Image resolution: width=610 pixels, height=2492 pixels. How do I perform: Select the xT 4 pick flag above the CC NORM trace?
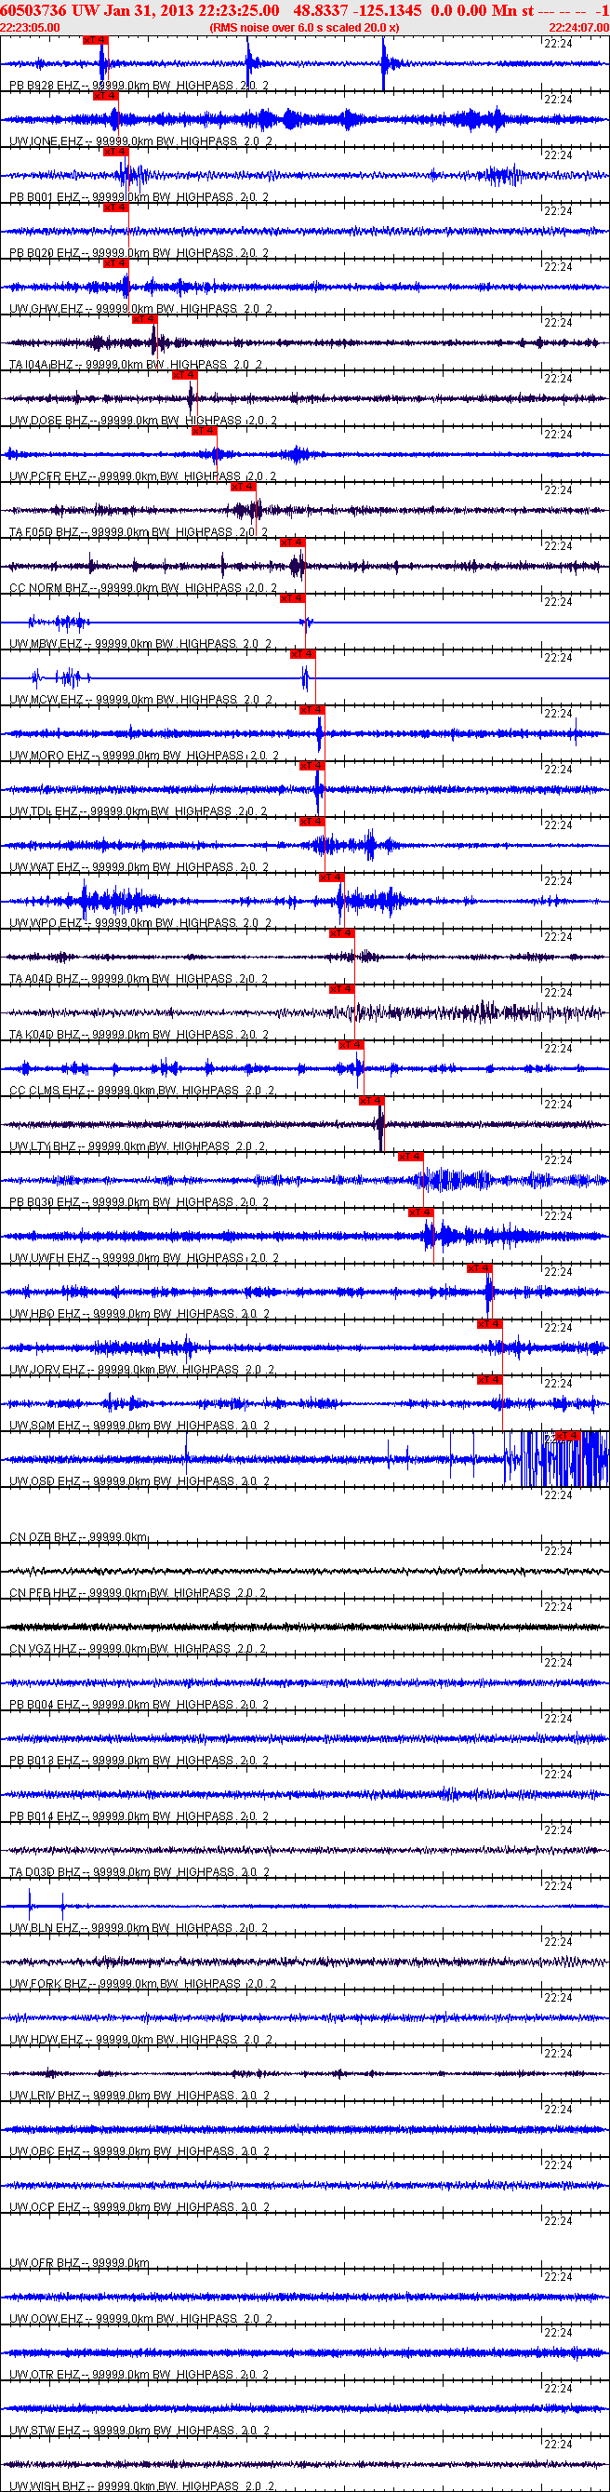[x=292, y=543]
